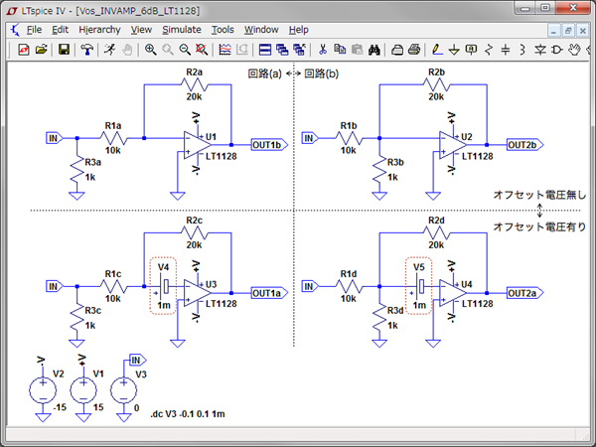
Task: Click the Cut scissors tool
Action: [x=323, y=49]
